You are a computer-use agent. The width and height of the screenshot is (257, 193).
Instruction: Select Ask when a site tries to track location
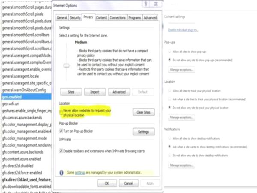point(170,99)
